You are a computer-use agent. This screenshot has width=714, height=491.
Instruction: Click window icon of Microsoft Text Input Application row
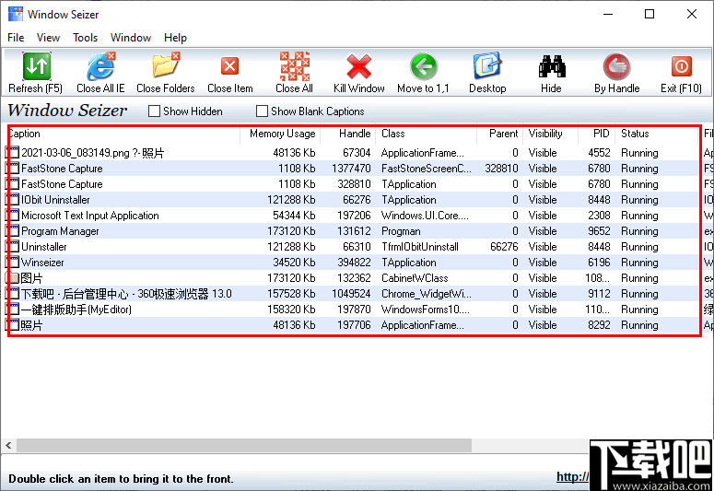pyautogui.click(x=13, y=216)
